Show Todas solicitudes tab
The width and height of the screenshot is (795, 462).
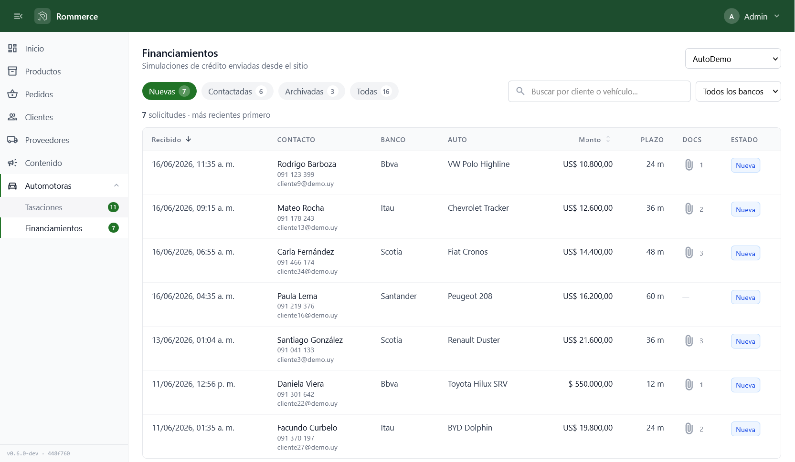[374, 91]
